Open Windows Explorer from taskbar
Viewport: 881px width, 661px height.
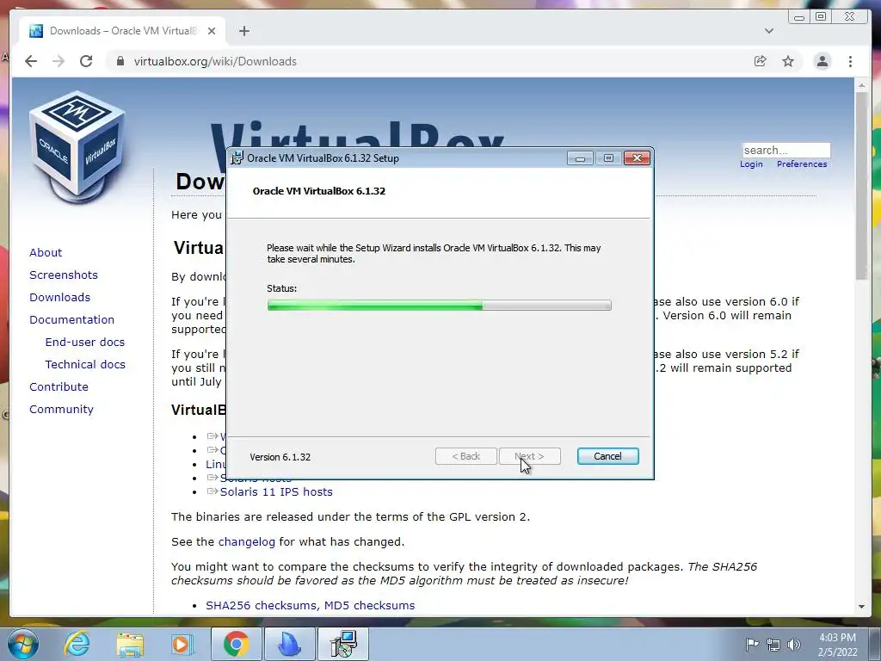click(130, 644)
